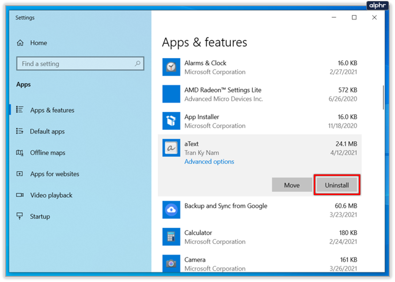
Task: Click the Tran Ky Nam publisher text
Action: pyautogui.click(x=202, y=152)
